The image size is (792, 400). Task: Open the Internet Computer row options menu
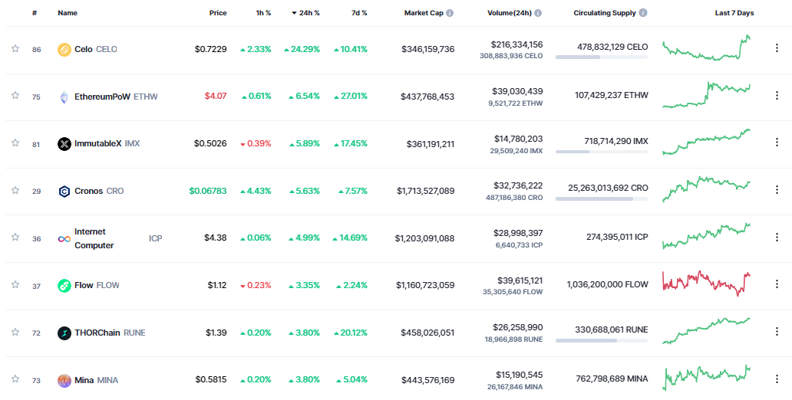[777, 237]
